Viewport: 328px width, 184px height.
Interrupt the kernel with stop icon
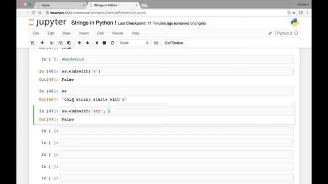point(105,43)
